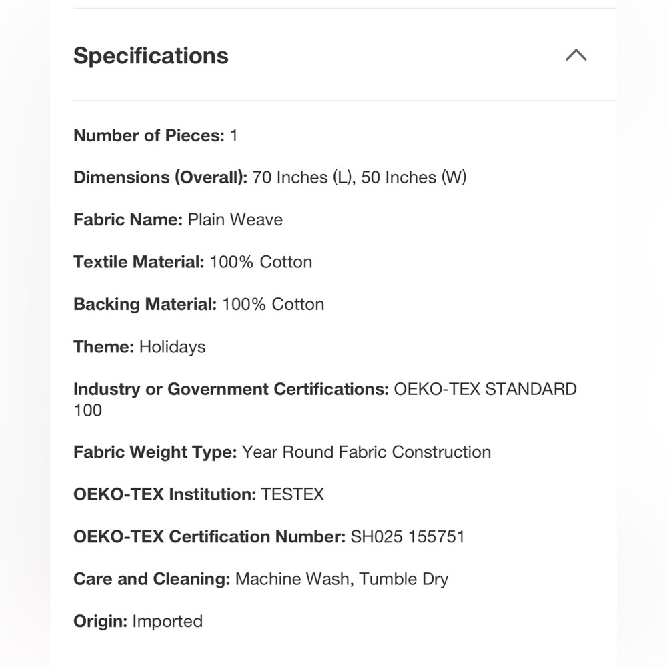Click the Origin Imported value
The width and height of the screenshot is (667, 667).
tap(167, 621)
